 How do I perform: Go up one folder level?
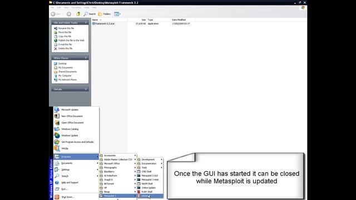(x=78, y=14)
